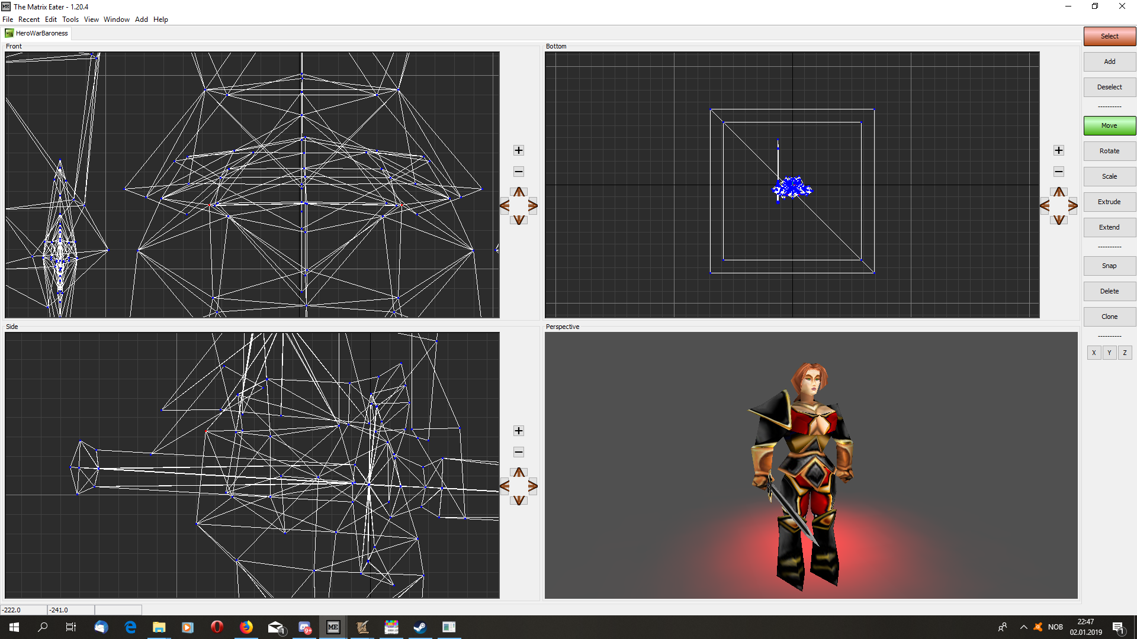
Task: Open the File menu
Action: [x=8, y=20]
